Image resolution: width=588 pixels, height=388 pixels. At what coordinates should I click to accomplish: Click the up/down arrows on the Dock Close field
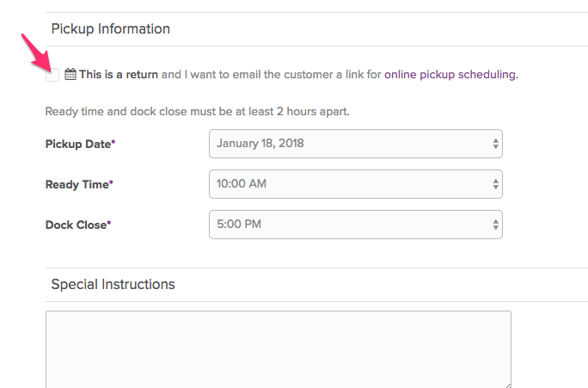click(495, 225)
